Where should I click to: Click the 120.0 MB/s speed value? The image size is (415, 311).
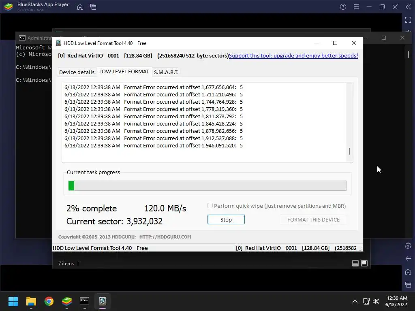(165, 209)
